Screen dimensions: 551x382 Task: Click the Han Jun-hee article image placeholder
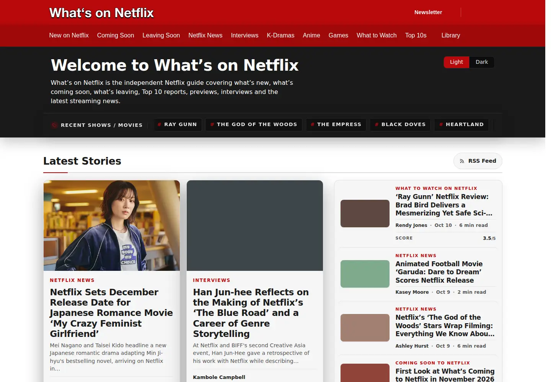255,225
